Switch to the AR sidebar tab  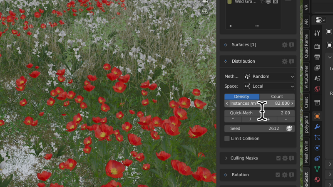click(x=306, y=22)
